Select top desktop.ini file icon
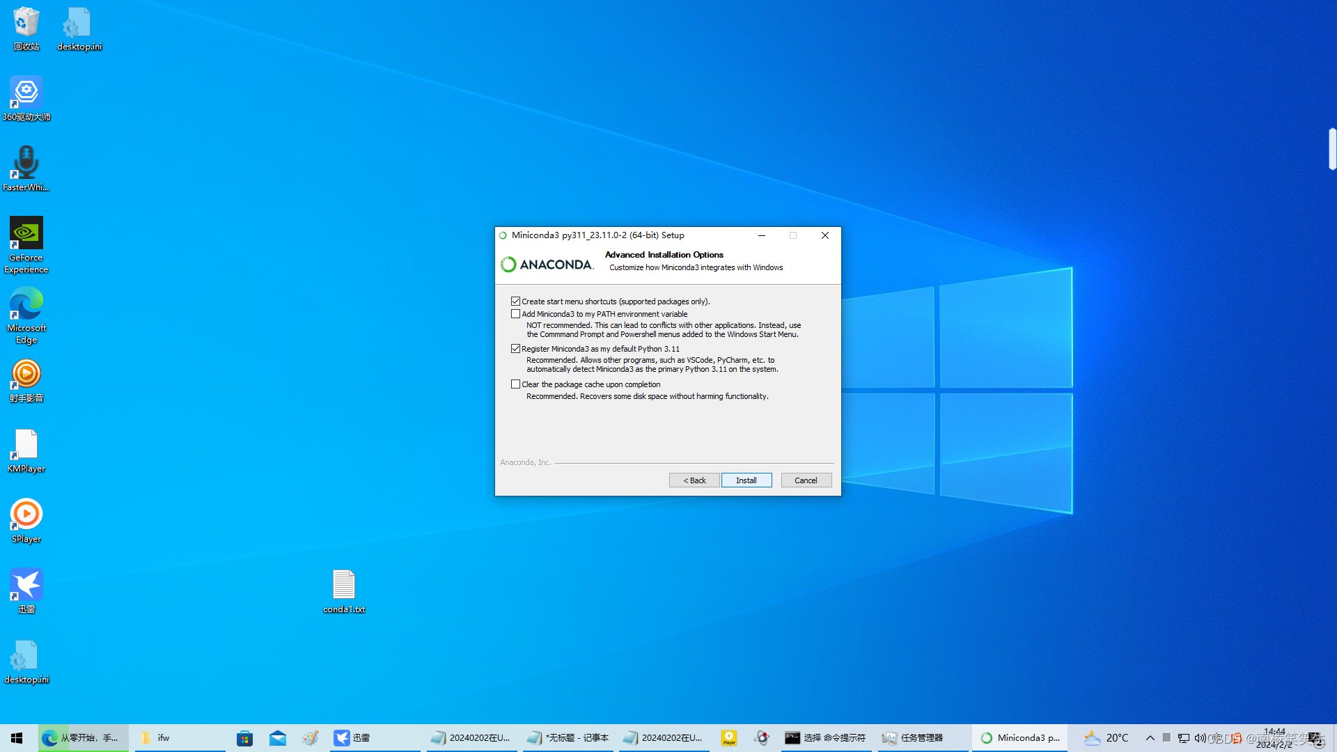Screen dimensions: 1337x752 (x=79, y=29)
